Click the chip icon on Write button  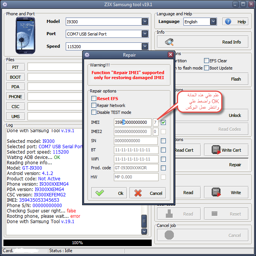(x=216, y=192)
